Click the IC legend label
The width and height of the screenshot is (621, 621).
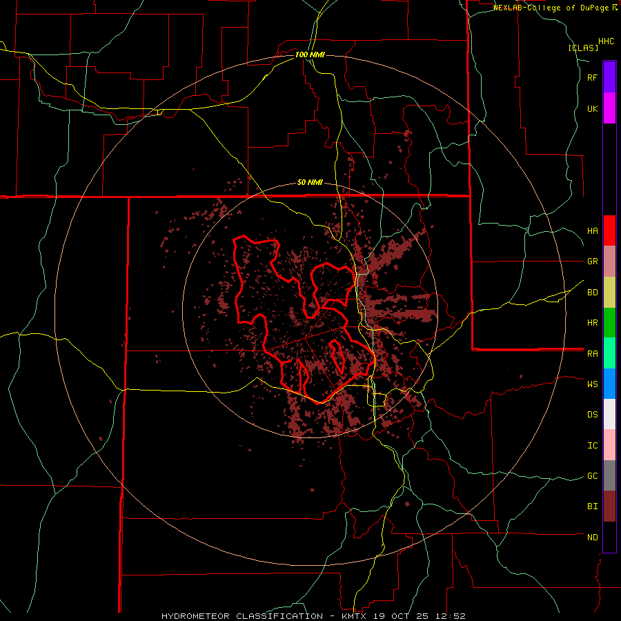(x=593, y=446)
